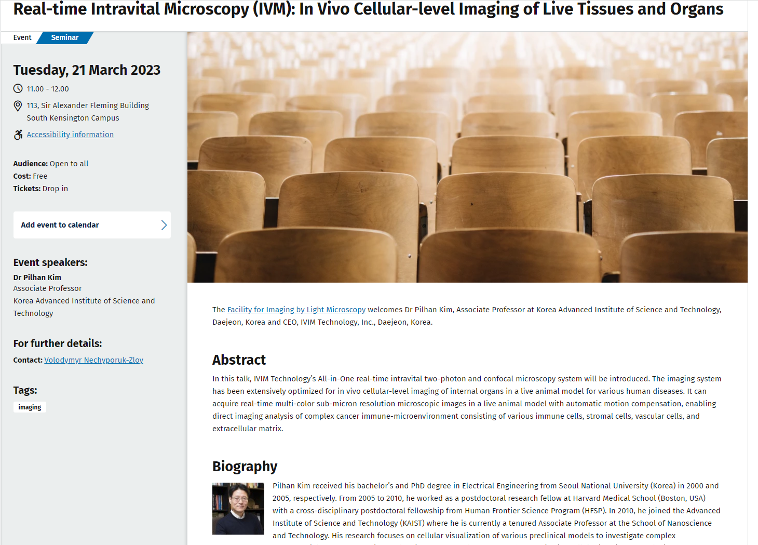Click Dr Pilhan Kim's portrait photo
The image size is (758, 545).
pos(238,509)
